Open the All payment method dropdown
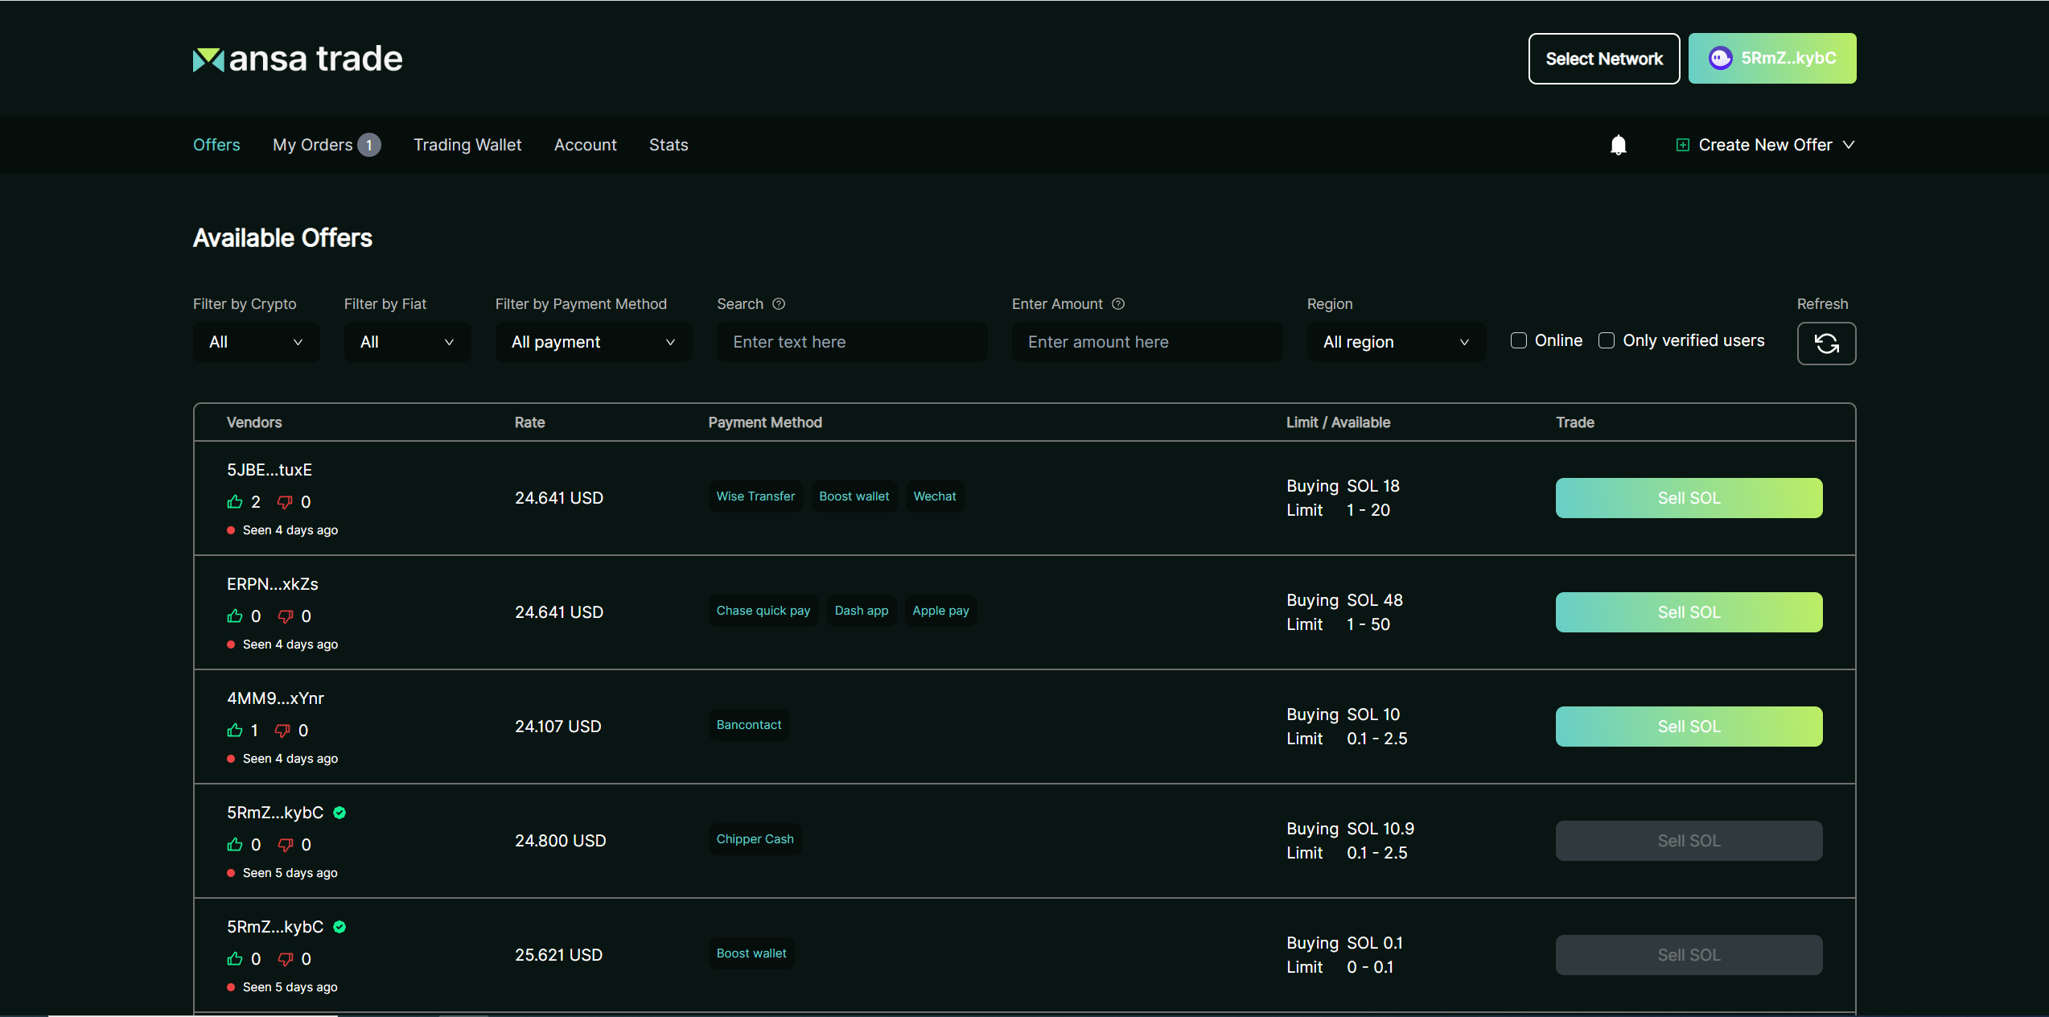 point(593,342)
